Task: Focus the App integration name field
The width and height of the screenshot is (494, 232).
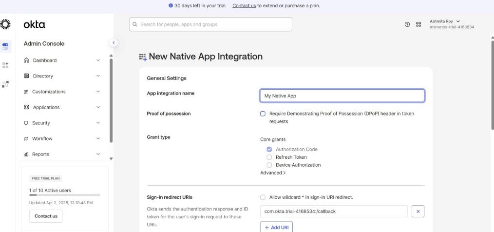Action: pyautogui.click(x=342, y=96)
